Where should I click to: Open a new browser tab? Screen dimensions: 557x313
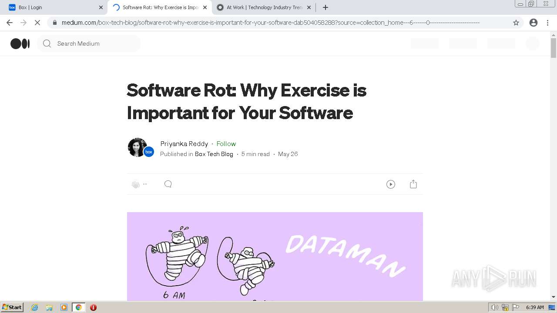coord(325,7)
